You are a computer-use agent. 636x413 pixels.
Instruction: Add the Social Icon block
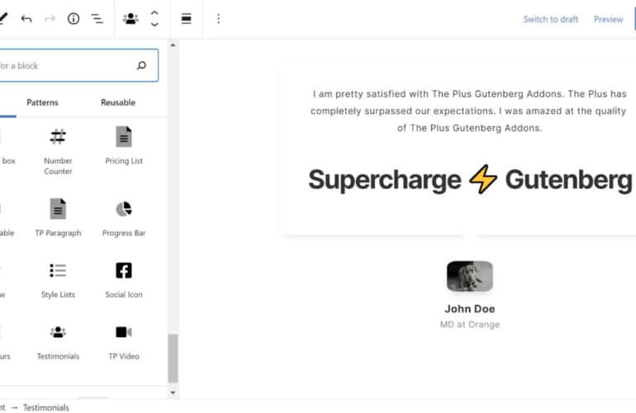click(x=124, y=280)
